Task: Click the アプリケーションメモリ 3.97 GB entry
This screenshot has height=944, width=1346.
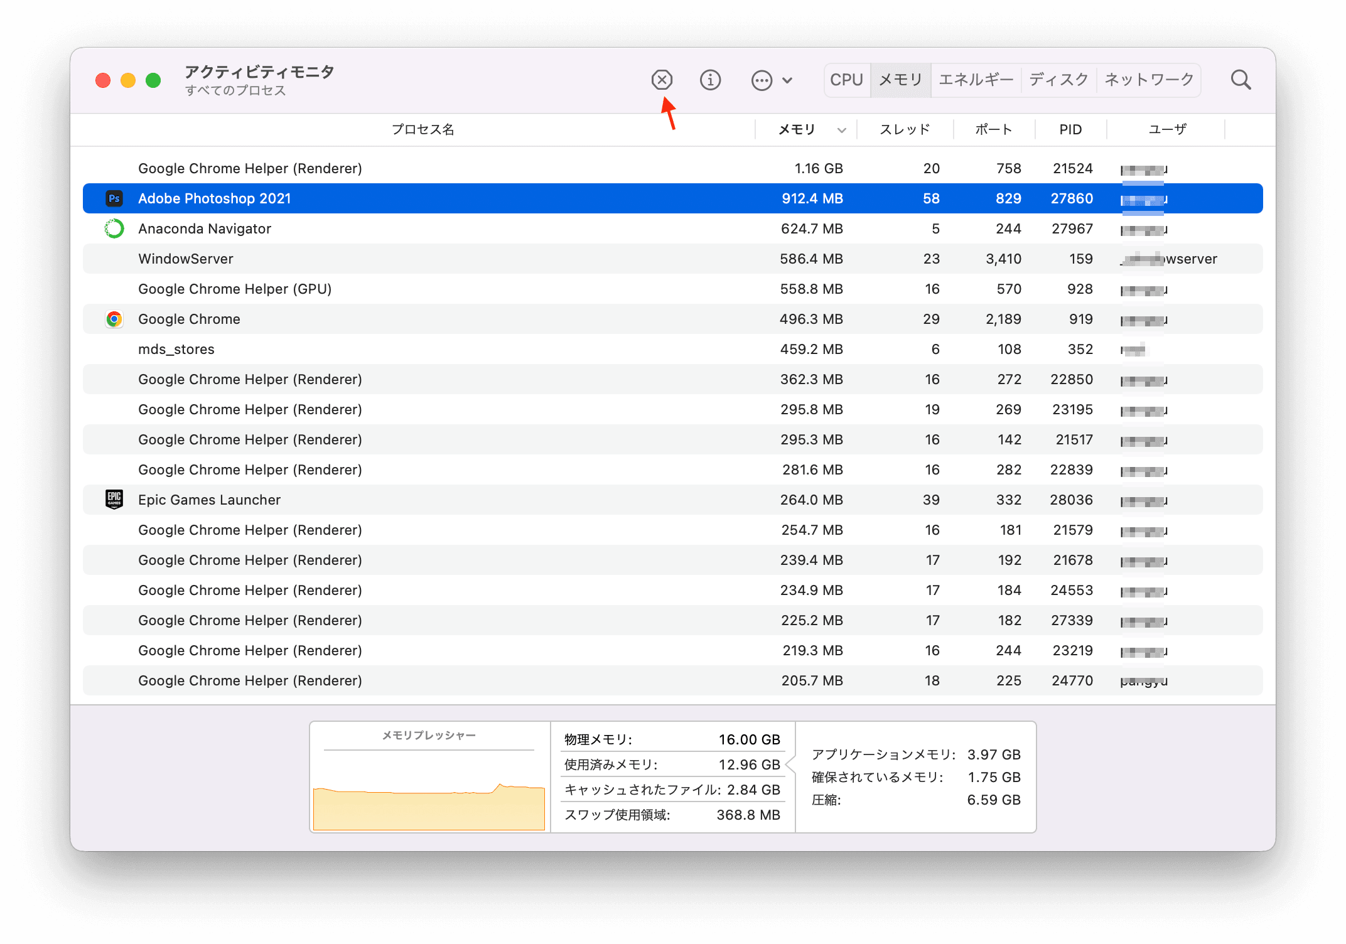Action: point(916,754)
